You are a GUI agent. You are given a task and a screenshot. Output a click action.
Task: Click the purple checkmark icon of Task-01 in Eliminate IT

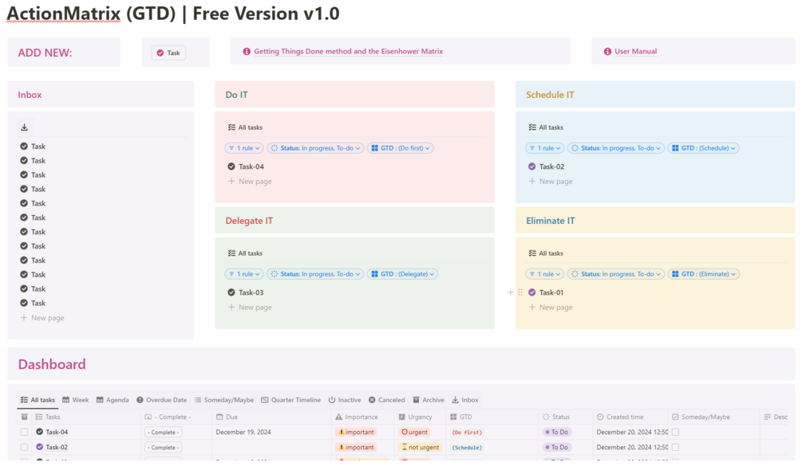click(532, 292)
